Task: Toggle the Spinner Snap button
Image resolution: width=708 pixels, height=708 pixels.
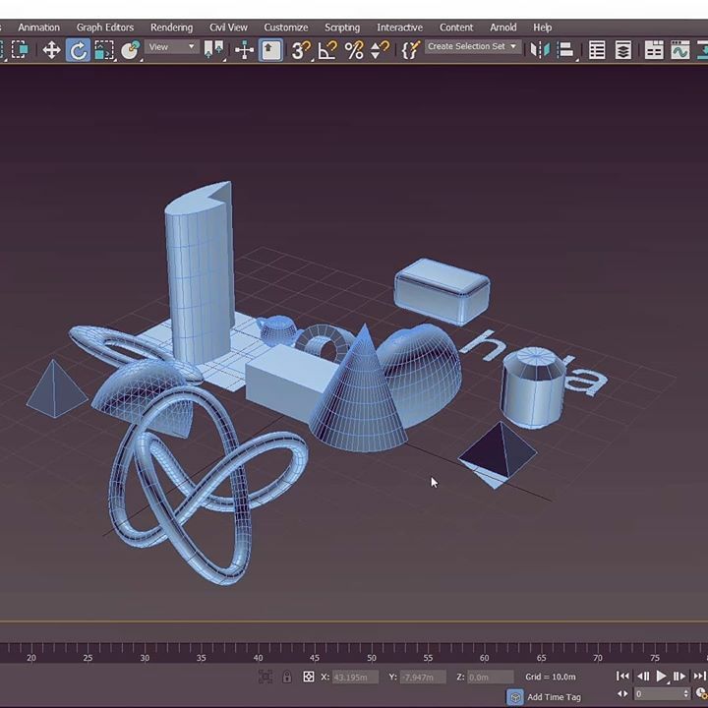Action: [380, 50]
